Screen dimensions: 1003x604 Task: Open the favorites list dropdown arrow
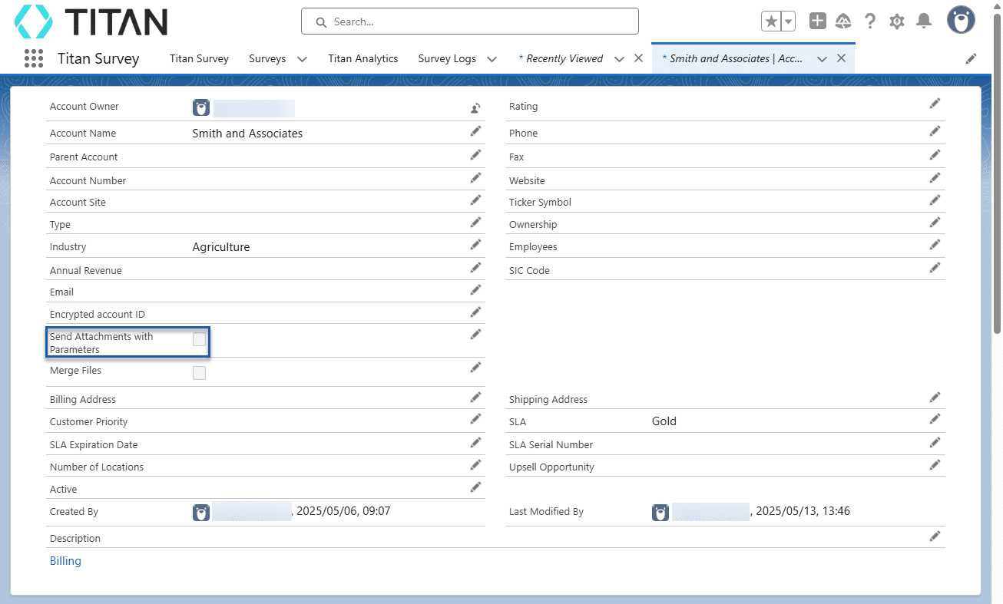[789, 21]
